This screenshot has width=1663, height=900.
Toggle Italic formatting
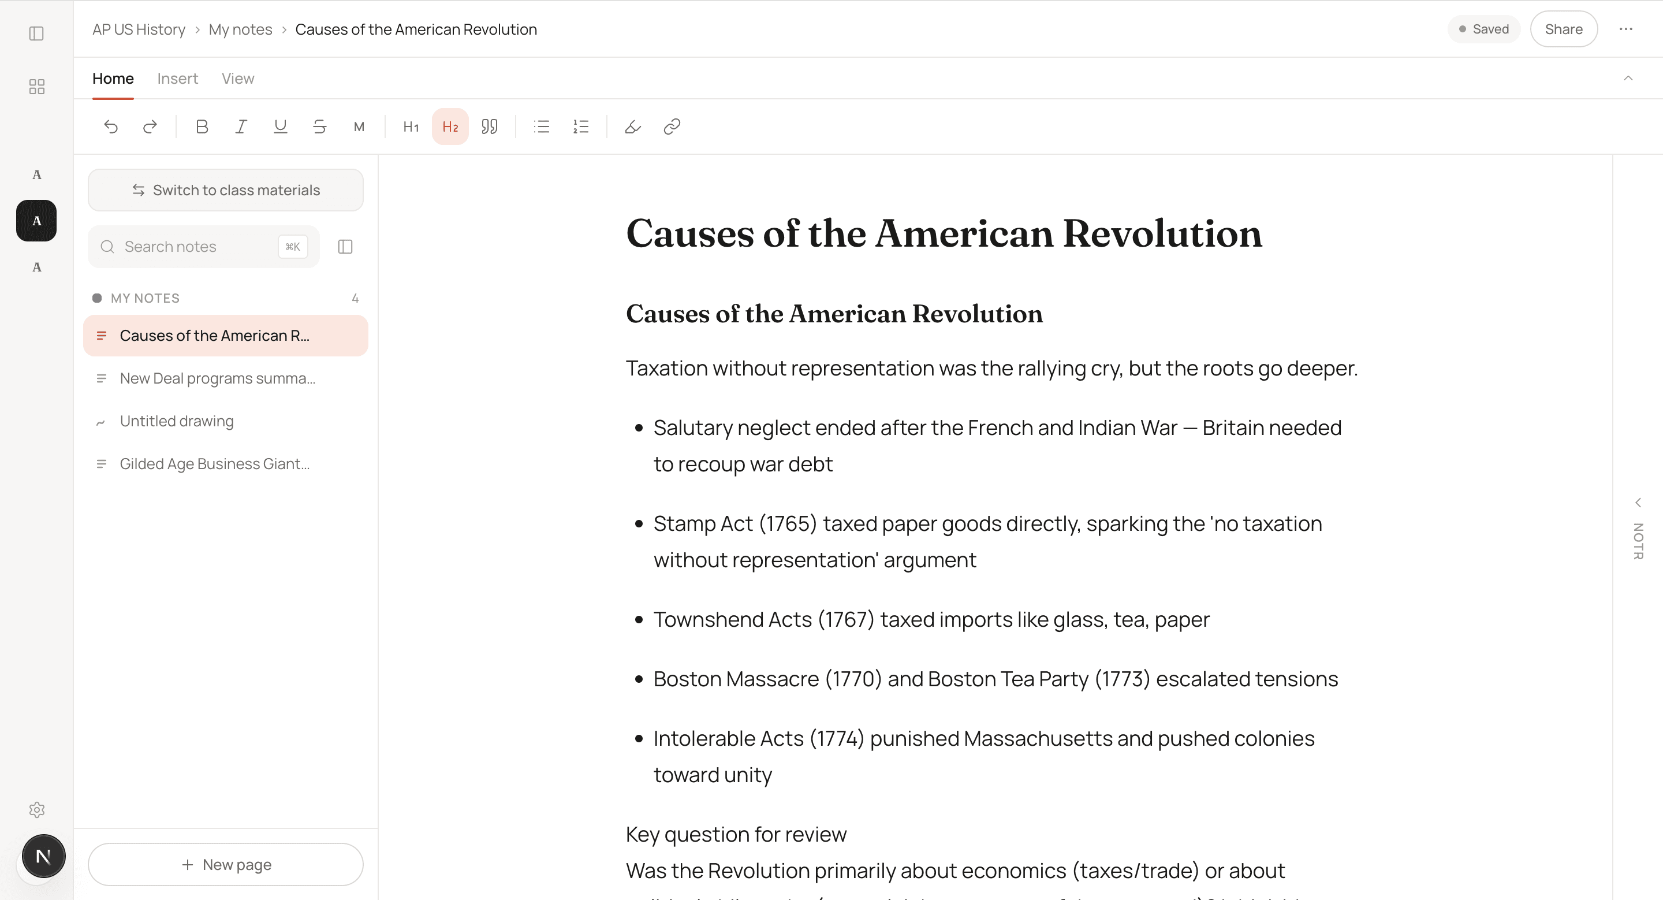pyautogui.click(x=241, y=127)
